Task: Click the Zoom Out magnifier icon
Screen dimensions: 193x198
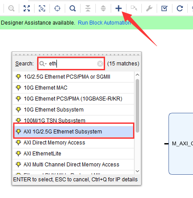Action: (x=11, y=8)
